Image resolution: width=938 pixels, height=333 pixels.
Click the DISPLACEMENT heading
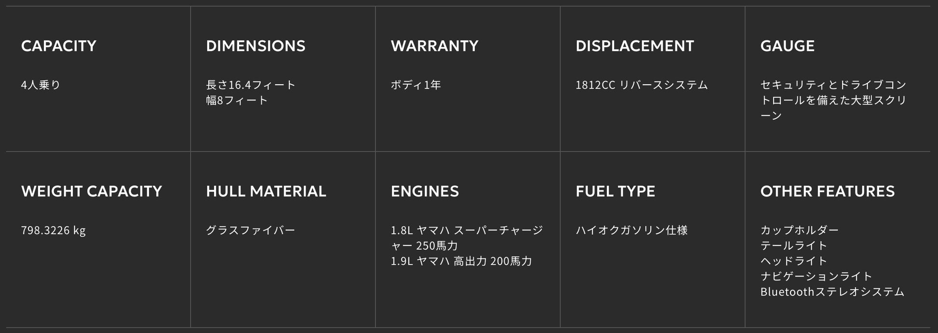[634, 46]
